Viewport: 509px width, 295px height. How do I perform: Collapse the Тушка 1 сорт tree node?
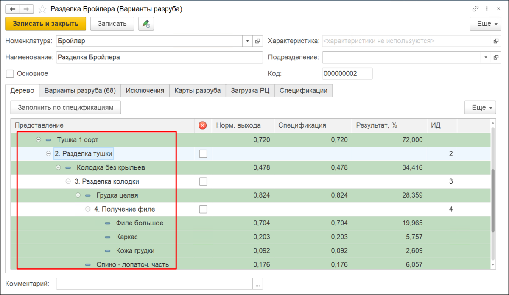39,140
